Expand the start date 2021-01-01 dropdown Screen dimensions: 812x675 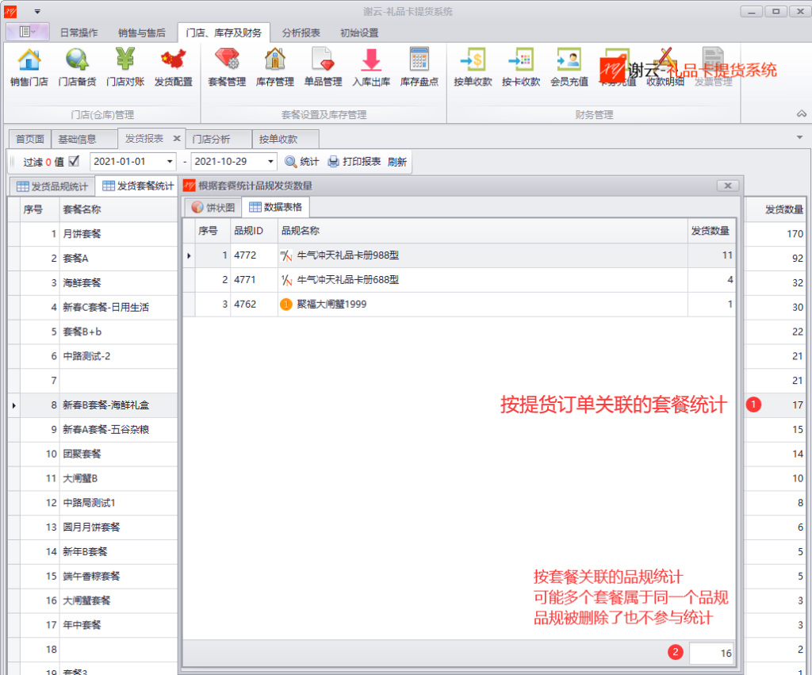click(170, 162)
